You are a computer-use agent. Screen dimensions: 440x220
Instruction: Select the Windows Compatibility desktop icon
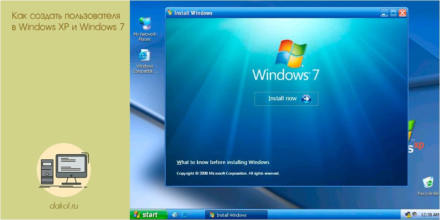point(145,61)
